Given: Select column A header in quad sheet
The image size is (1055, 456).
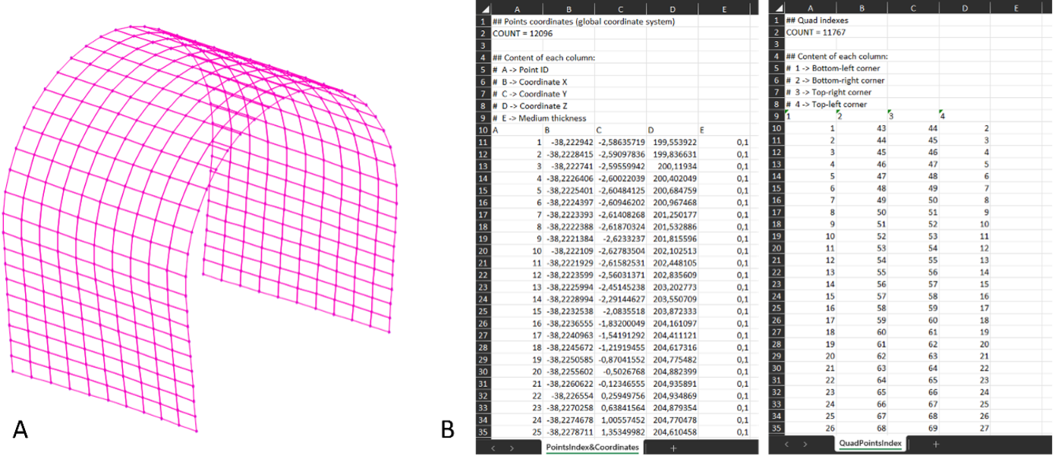Looking at the screenshot, I should click(810, 8).
